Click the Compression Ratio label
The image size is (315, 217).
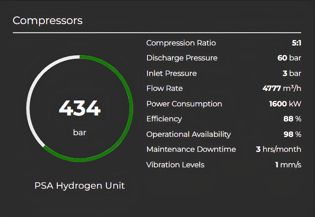[181, 43]
